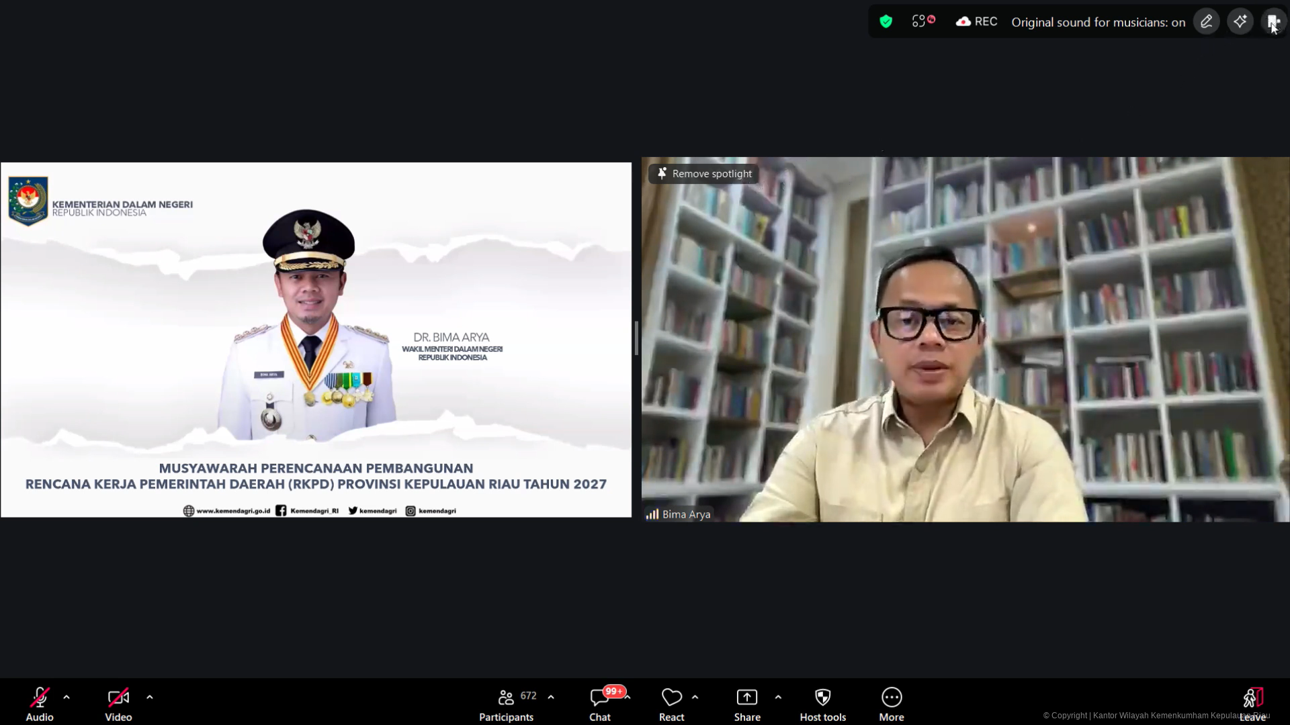Expand the share options chevron
1290x725 pixels.
tap(778, 697)
